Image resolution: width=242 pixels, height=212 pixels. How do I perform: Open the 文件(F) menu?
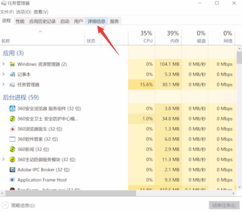(7, 12)
